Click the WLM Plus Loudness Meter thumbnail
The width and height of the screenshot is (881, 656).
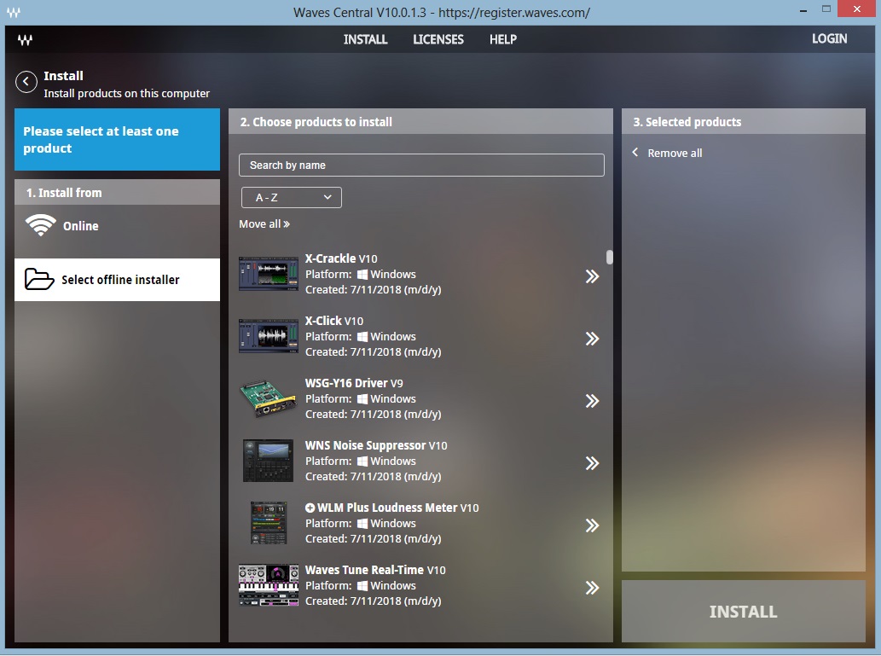(x=269, y=523)
